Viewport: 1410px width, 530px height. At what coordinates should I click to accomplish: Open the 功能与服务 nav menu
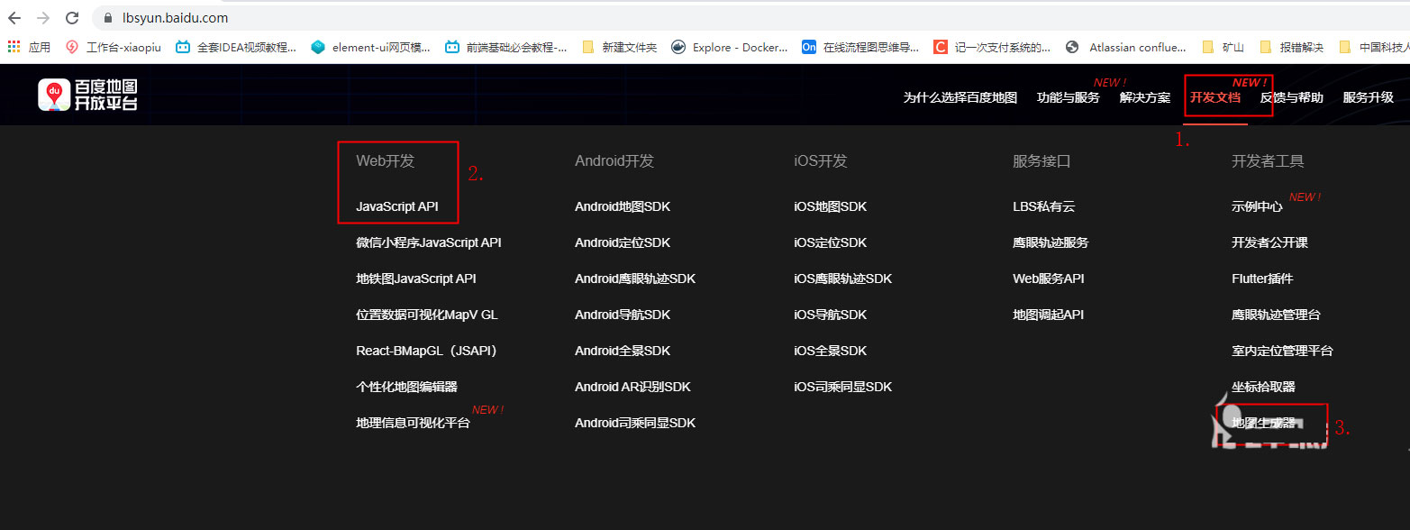(1069, 97)
